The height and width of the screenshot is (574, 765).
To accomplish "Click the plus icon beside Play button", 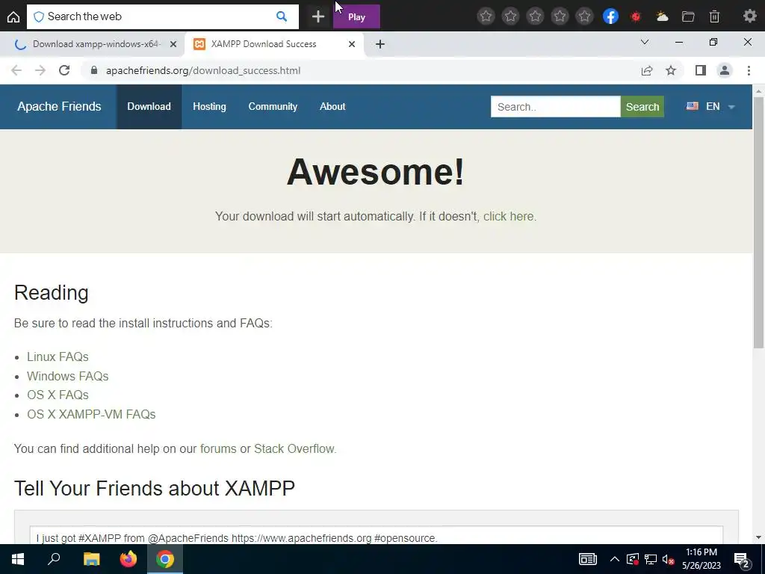I will pyautogui.click(x=318, y=16).
